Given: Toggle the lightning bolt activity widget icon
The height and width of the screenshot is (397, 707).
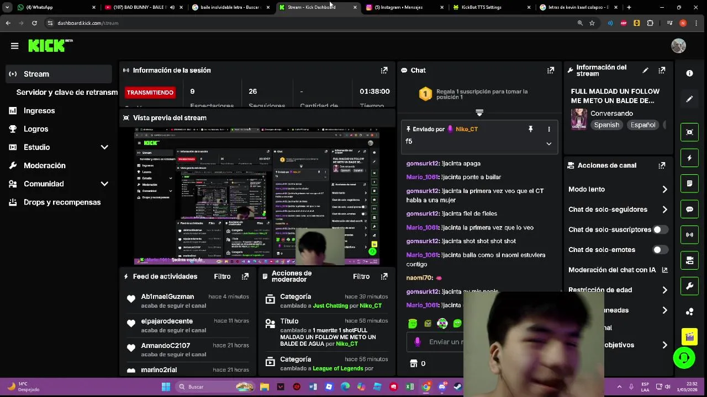Looking at the screenshot, I should tap(689, 158).
